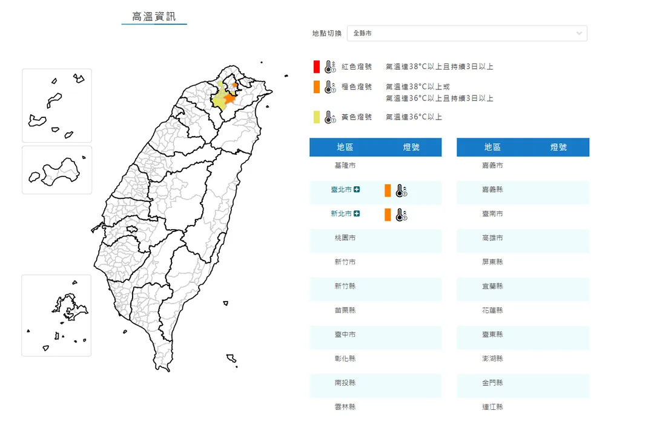Screen dimensions: 654x428
Task: Click thermometer icon beside 黃色燈號
Action: [331, 117]
